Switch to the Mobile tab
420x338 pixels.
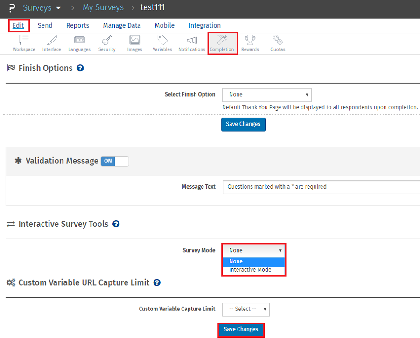click(164, 26)
